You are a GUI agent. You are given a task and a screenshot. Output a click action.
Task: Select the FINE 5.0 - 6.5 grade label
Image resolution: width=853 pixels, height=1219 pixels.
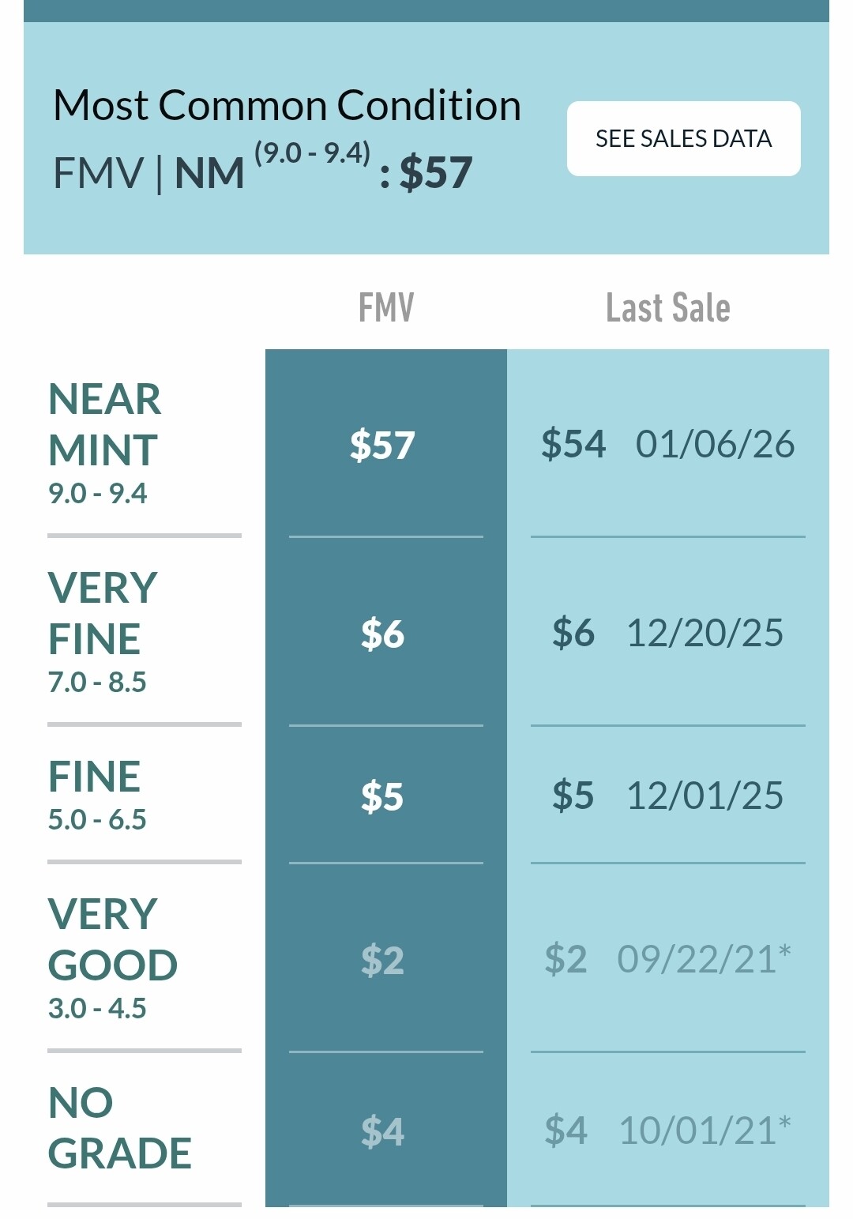[96, 794]
